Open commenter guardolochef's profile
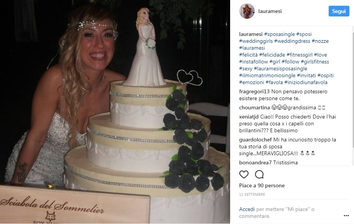The width and height of the screenshot is (354, 224). coord(255,140)
